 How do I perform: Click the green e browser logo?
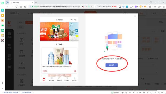click(x=2, y=3)
